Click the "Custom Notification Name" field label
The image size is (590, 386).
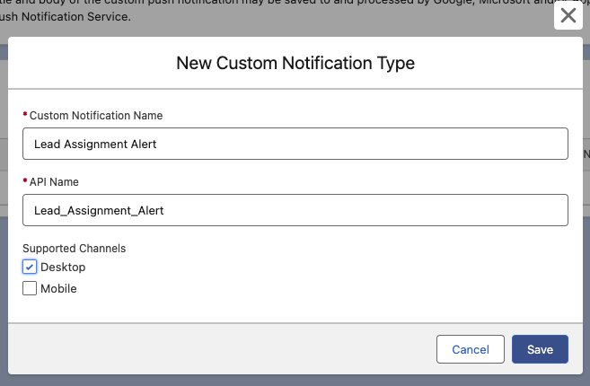click(96, 116)
